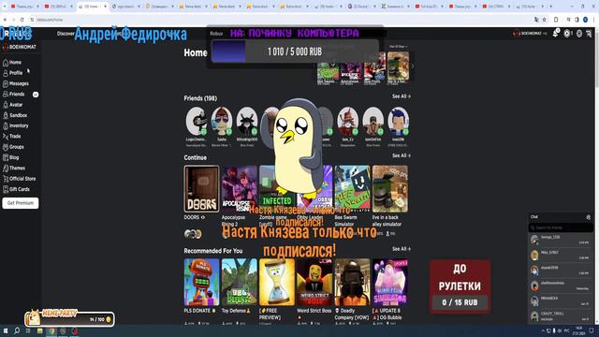This screenshot has height=337, width=599.
Task: Open Blog in the sidebar
Action: tap(11, 157)
